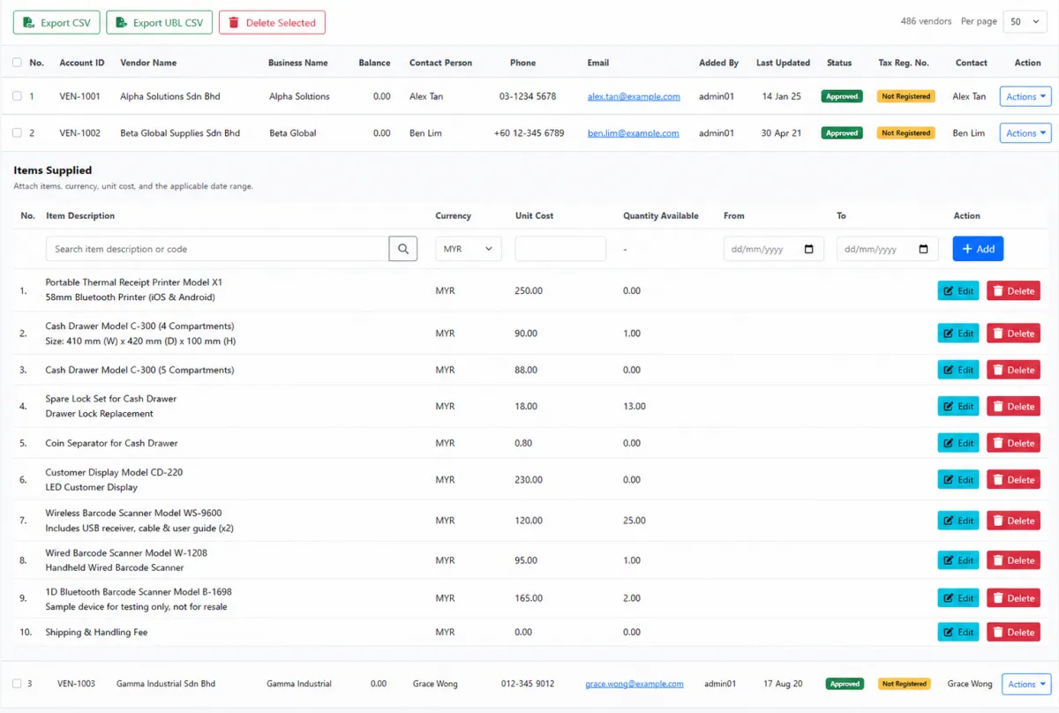Image resolution: width=1059 pixels, height=713 pixels.
Task: Open the To date calendar picker icon
Action: [923, 250]
